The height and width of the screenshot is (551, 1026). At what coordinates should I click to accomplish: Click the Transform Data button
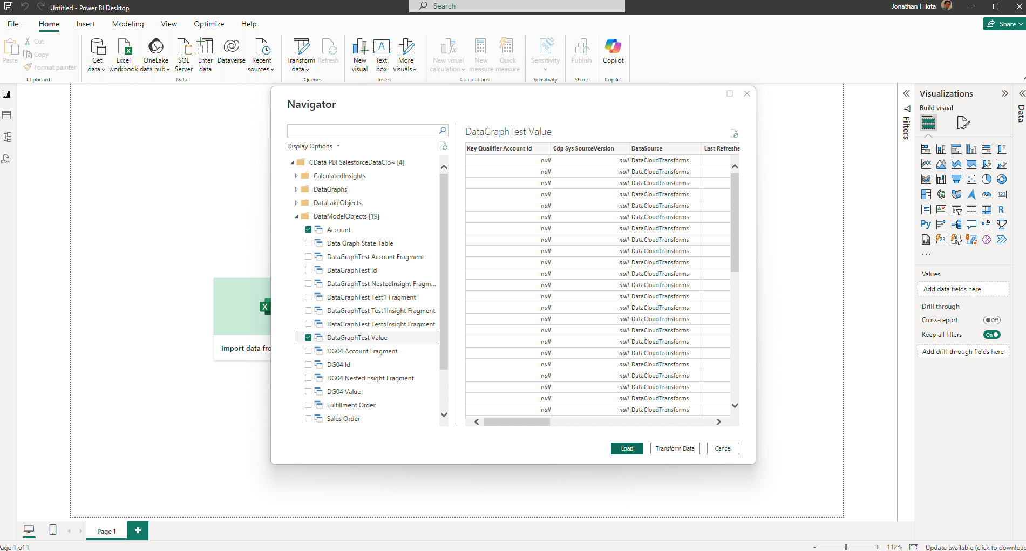point(675,448)
